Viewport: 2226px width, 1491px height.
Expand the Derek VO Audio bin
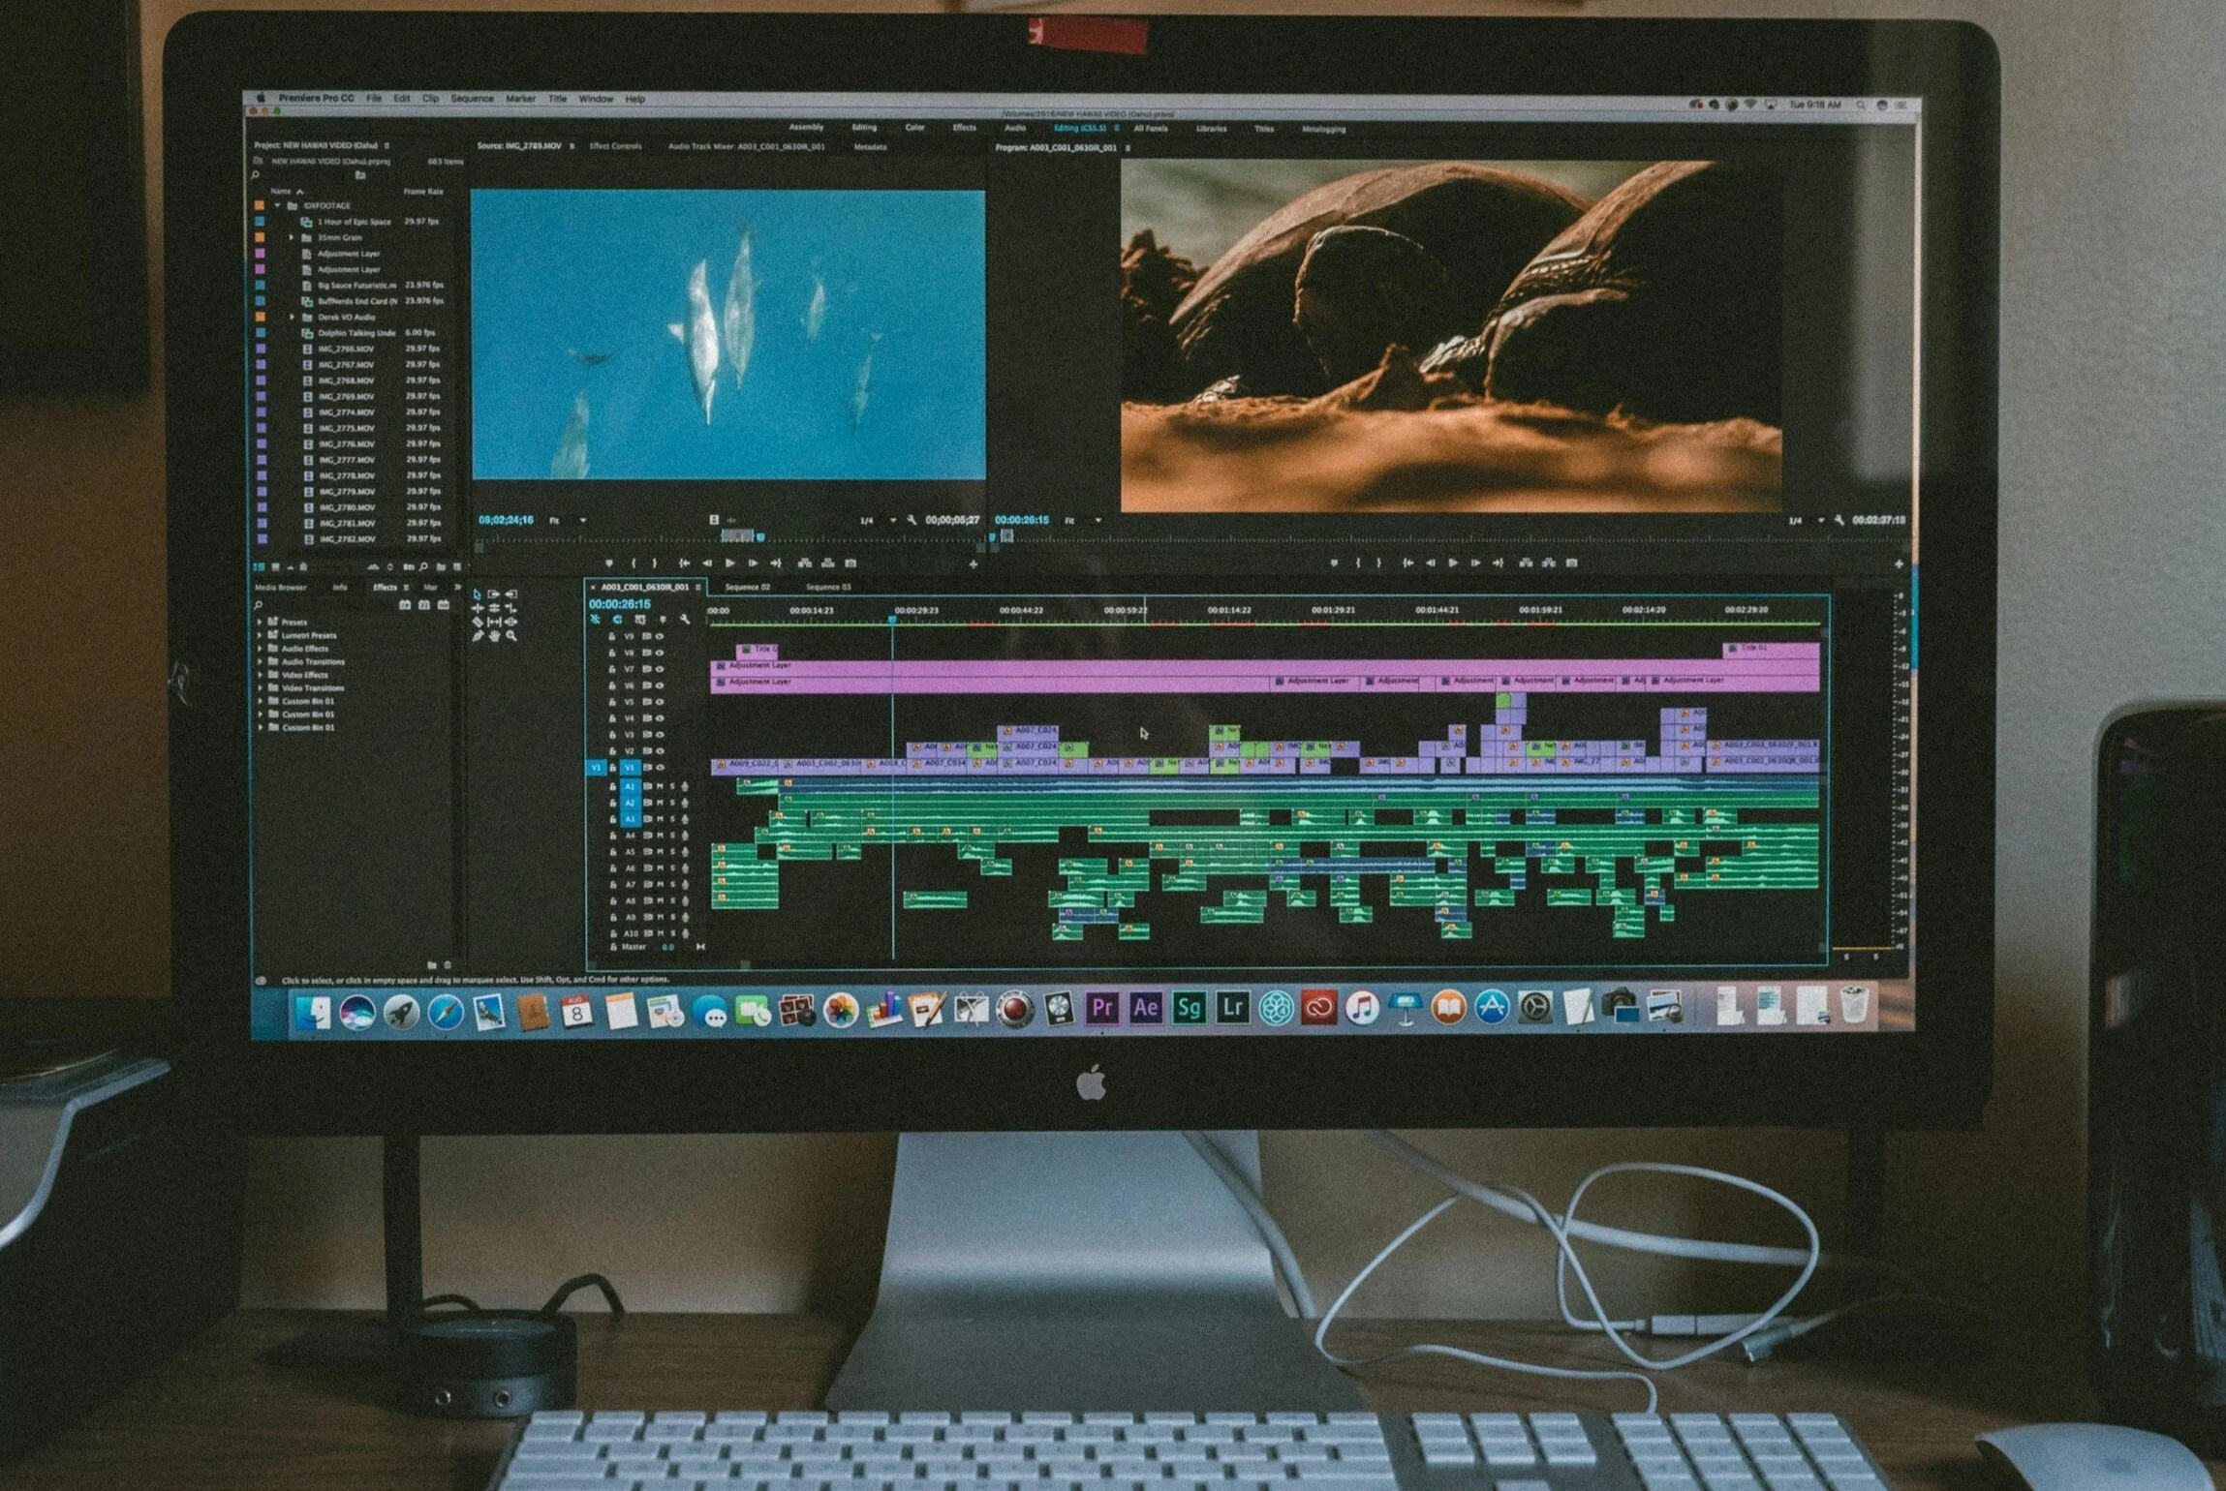[292, 317]
